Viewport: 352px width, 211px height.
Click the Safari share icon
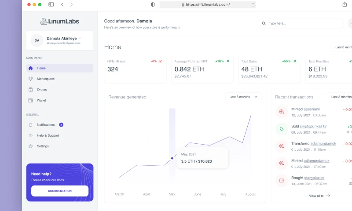(x=345, y=4)
